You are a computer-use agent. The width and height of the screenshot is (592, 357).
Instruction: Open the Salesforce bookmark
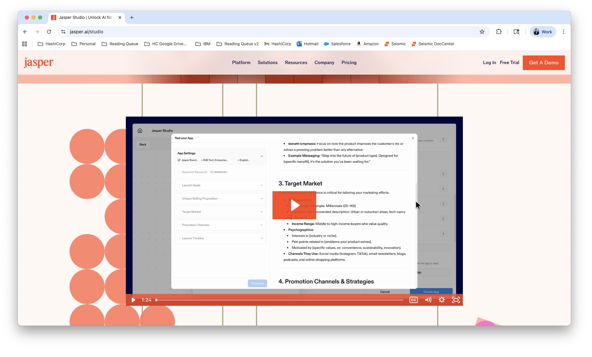[337, 44]
